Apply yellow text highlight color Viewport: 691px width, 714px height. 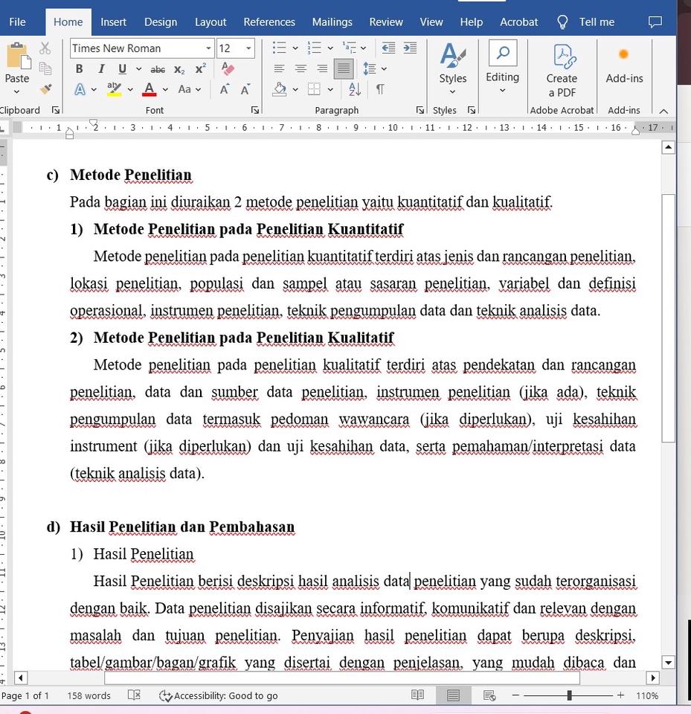click(x=114, y=89)
